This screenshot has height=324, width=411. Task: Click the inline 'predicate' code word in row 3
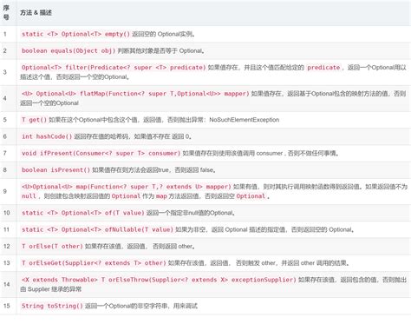(x=323, y=68)
